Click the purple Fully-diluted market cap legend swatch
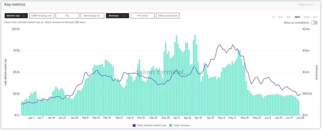The height and width of the screenshot is (130, 322). click(x=134, y=125)
